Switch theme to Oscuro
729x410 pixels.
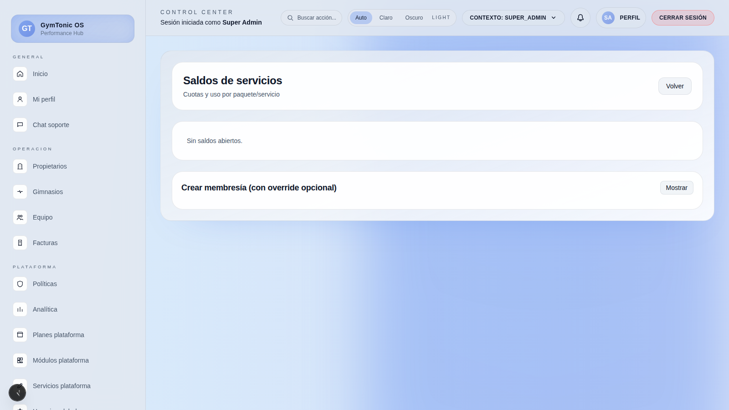(x=414, y=18)
